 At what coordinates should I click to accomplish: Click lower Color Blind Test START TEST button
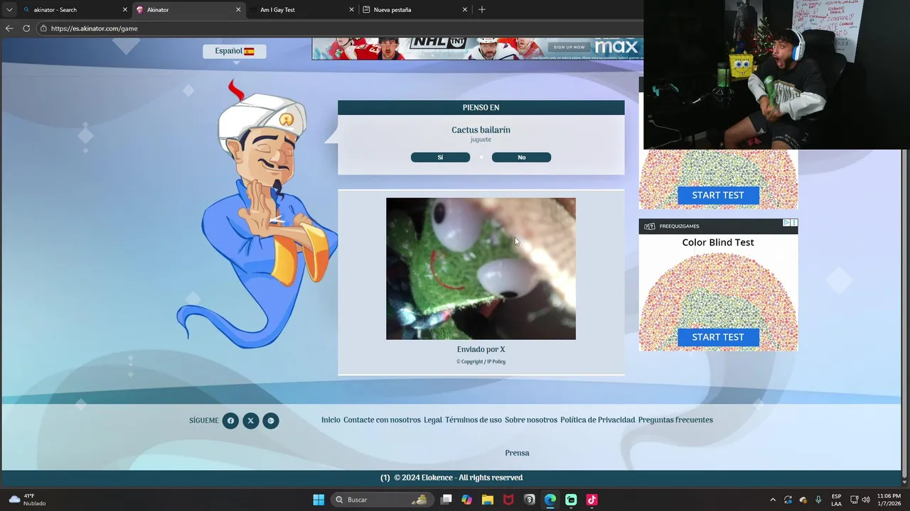click(x=718, y=337)
